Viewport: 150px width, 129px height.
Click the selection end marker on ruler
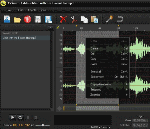119,26
